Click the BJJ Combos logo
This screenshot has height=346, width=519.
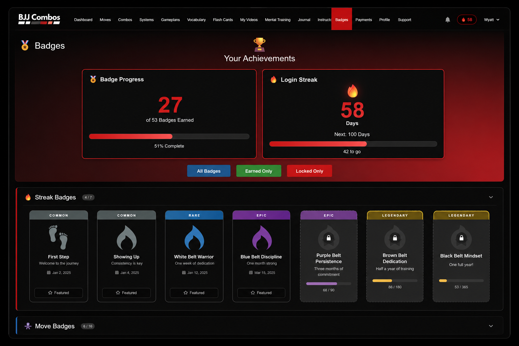[x=39, y=19]
